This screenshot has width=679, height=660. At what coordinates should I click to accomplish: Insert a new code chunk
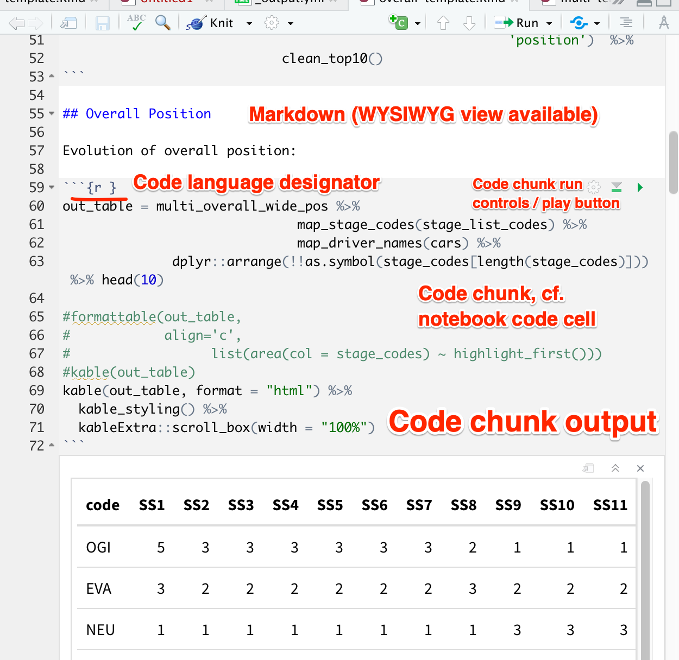click(x=398, y=22)
